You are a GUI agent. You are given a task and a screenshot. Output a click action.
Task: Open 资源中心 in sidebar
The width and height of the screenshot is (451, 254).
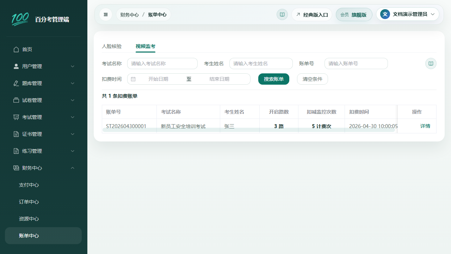point(43,219)
